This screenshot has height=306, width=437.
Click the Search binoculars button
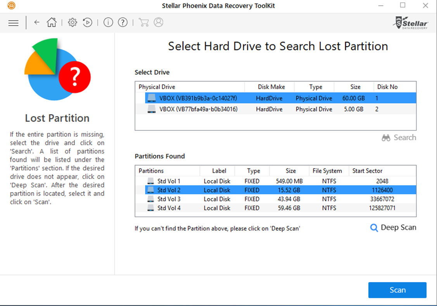399,138
